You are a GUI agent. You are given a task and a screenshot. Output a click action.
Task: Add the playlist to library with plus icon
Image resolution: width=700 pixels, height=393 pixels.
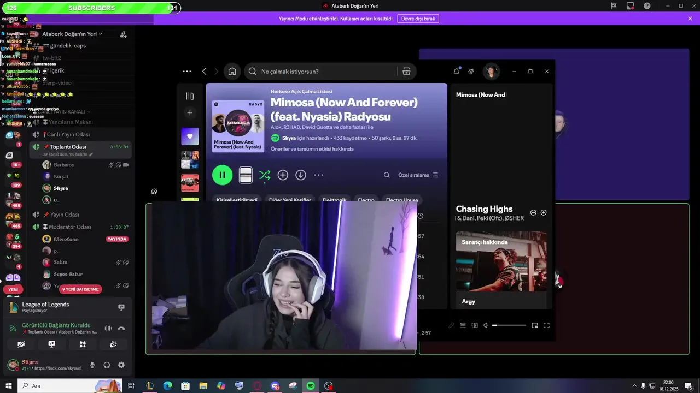point(283,175)
